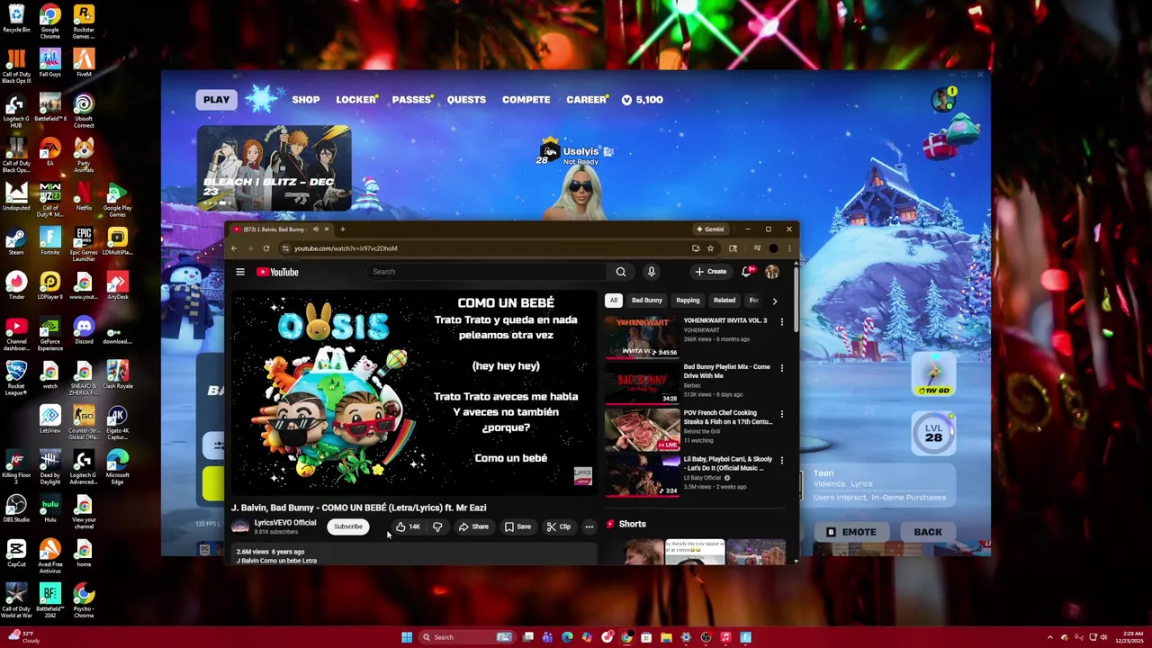Viewport: 1152px width, 648px height.
Task: Click the Clip button under video
Action: (558, 527)
